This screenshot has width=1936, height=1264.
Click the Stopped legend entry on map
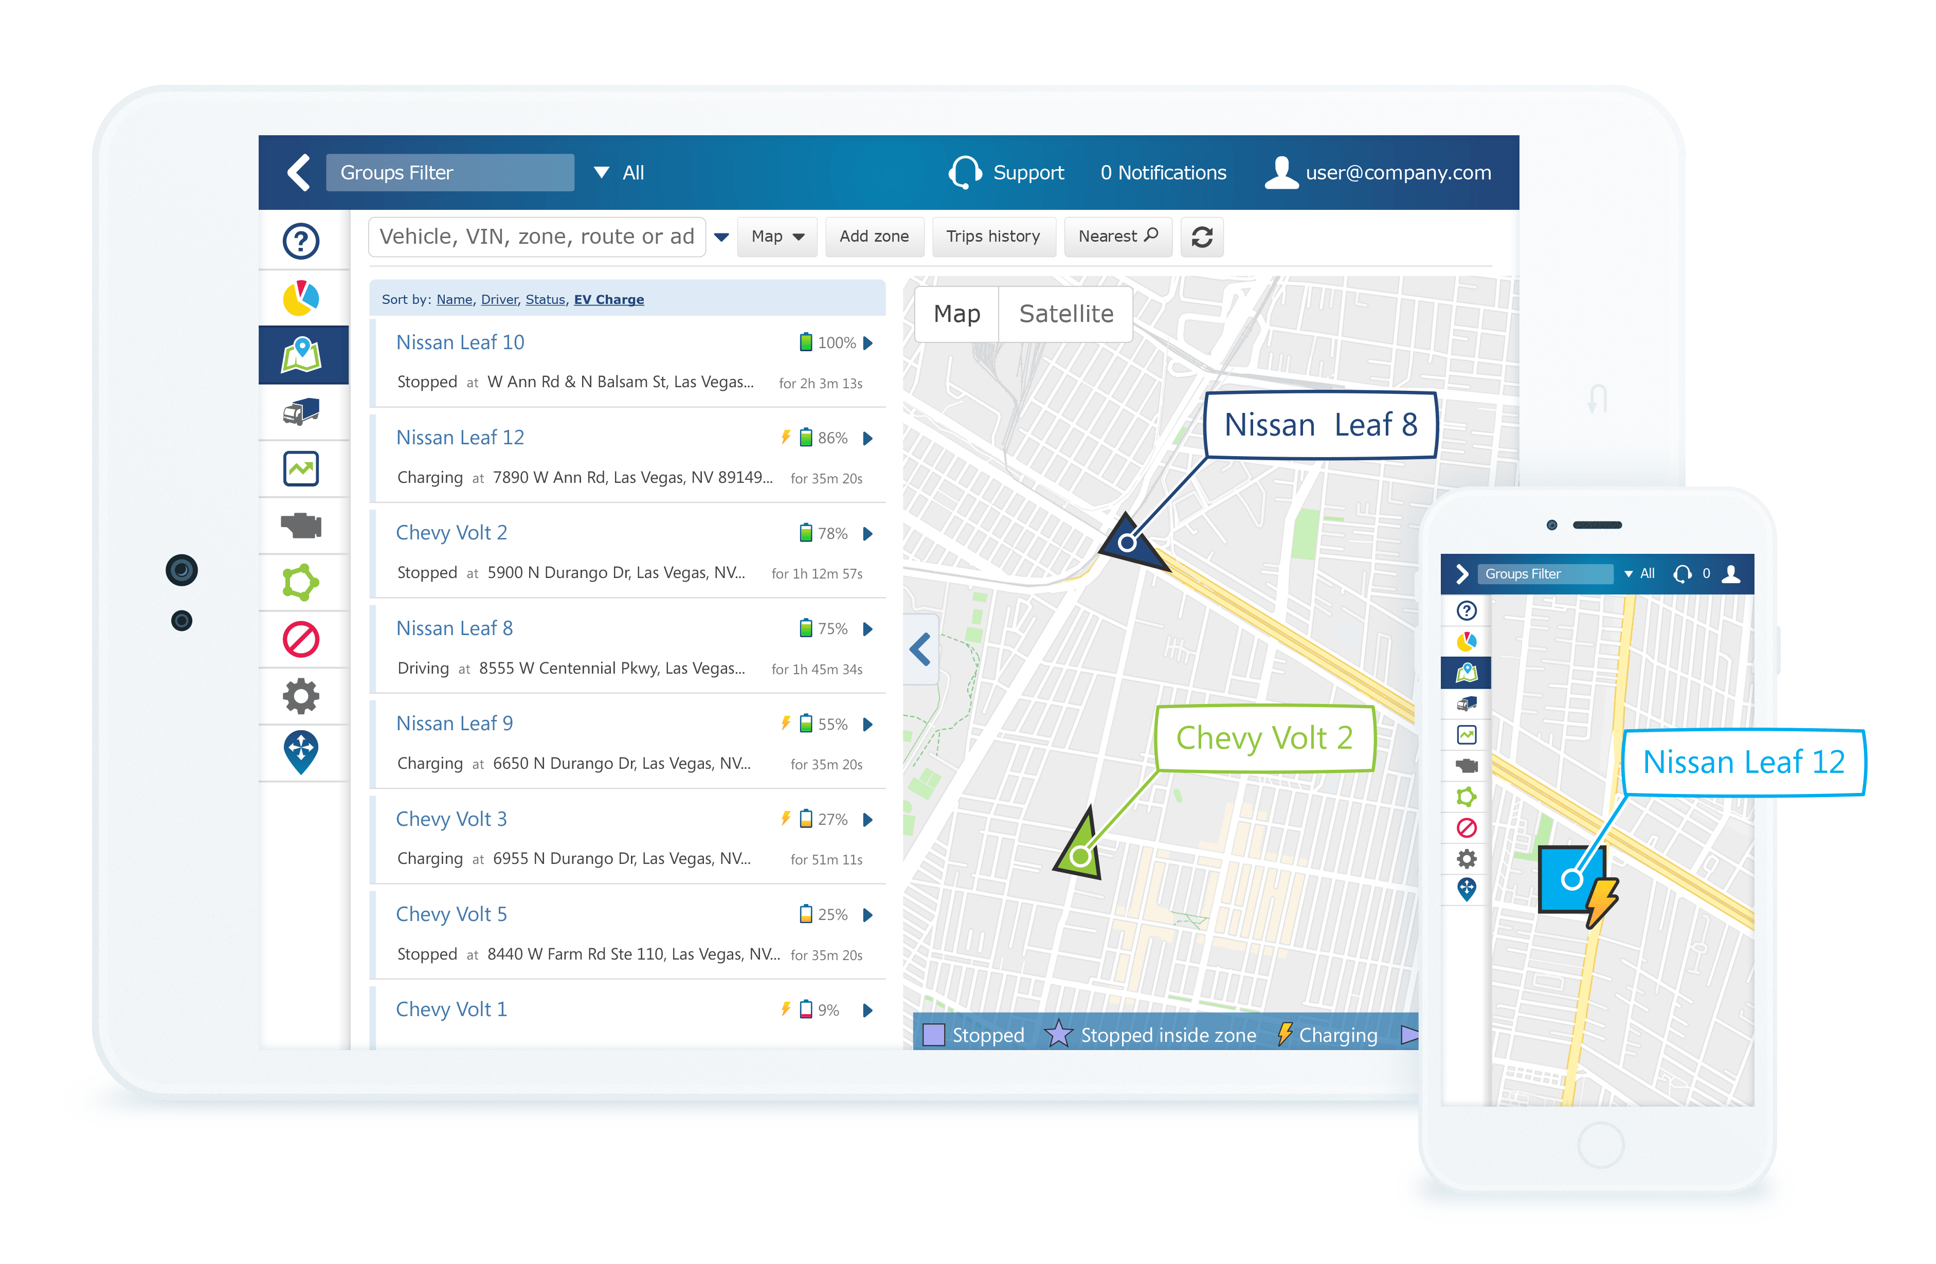tap(974, 1035)
